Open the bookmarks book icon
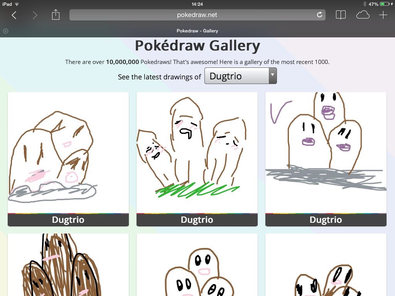395x296 pixels. coord(341,15)
